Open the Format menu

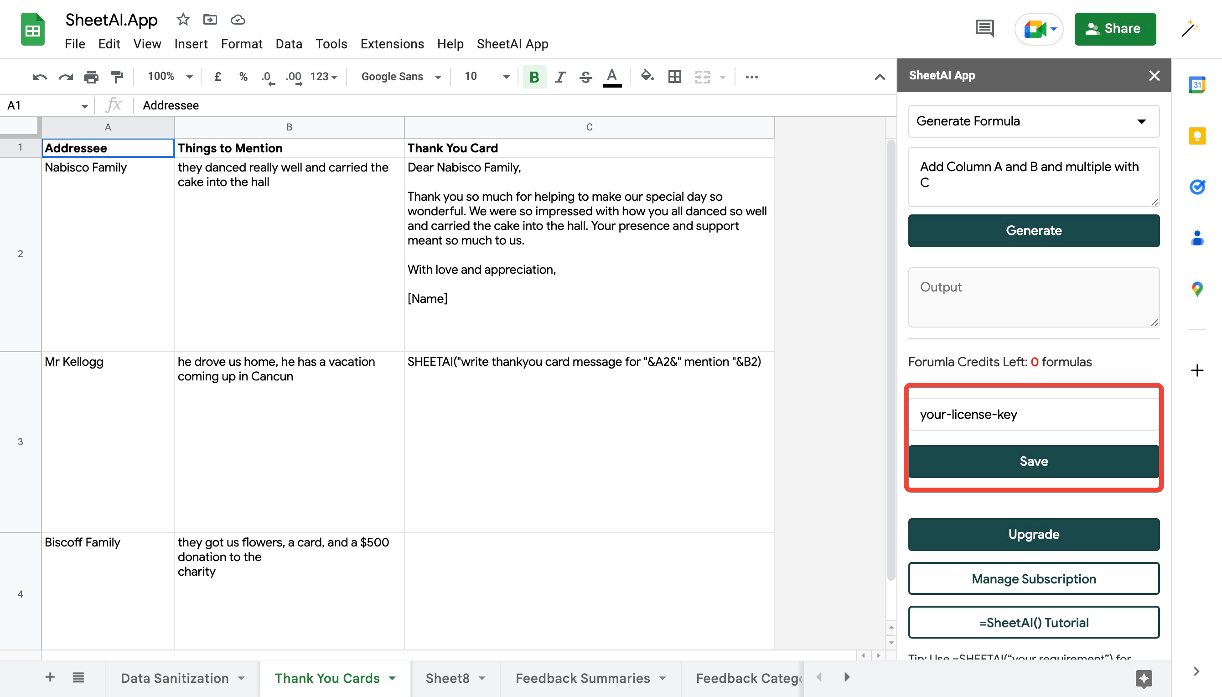[242, 44]
